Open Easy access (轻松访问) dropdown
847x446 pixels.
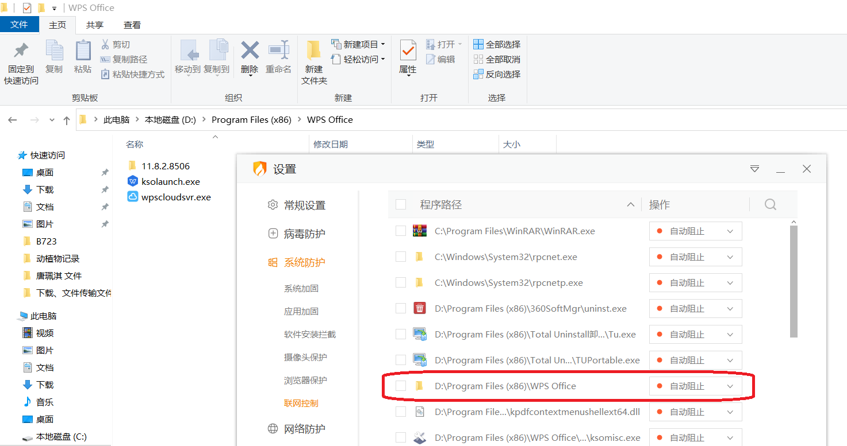[x=358, y=59]
